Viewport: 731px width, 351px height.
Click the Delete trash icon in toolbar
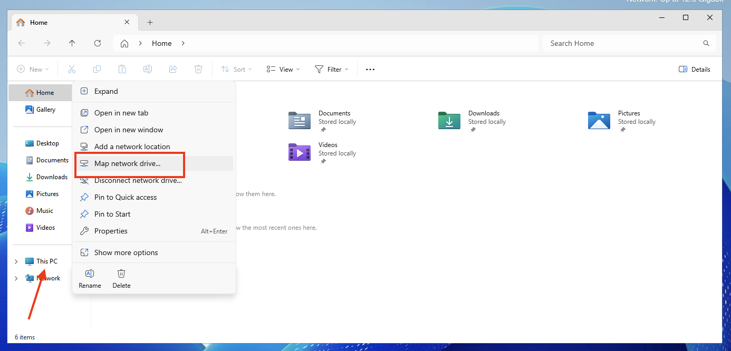tap(198, 69)
